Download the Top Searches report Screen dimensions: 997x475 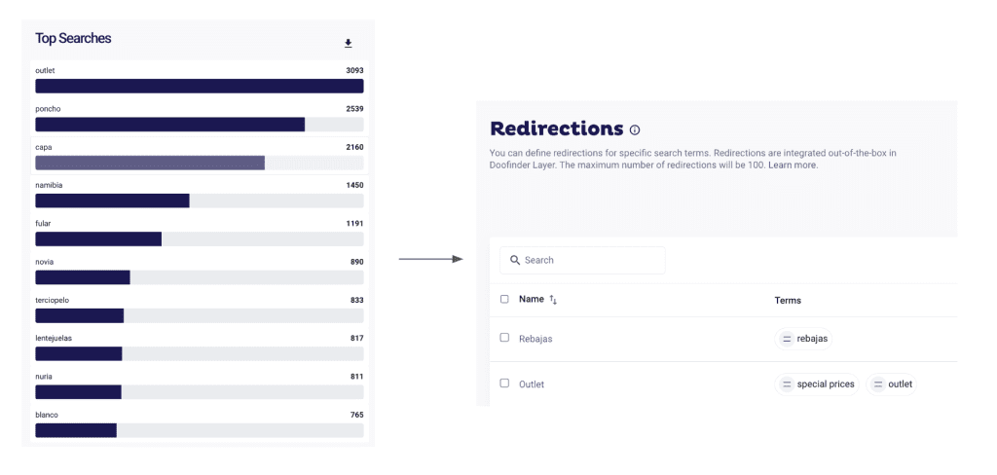(349, 44)
